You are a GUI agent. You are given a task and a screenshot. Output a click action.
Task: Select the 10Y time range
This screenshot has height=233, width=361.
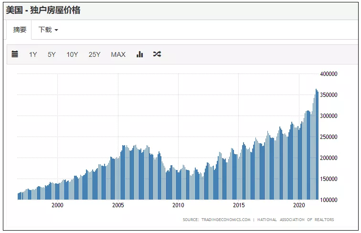(72, 54)
